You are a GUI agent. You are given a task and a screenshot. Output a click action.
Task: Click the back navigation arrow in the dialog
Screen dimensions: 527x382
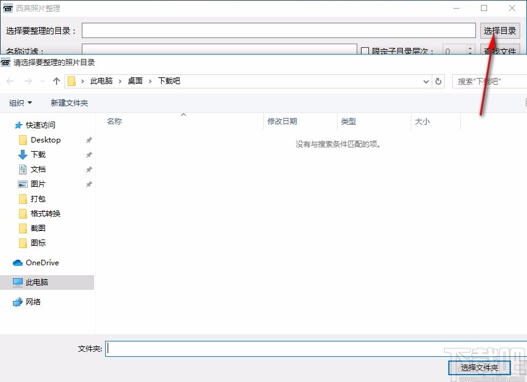click(10, 80)
